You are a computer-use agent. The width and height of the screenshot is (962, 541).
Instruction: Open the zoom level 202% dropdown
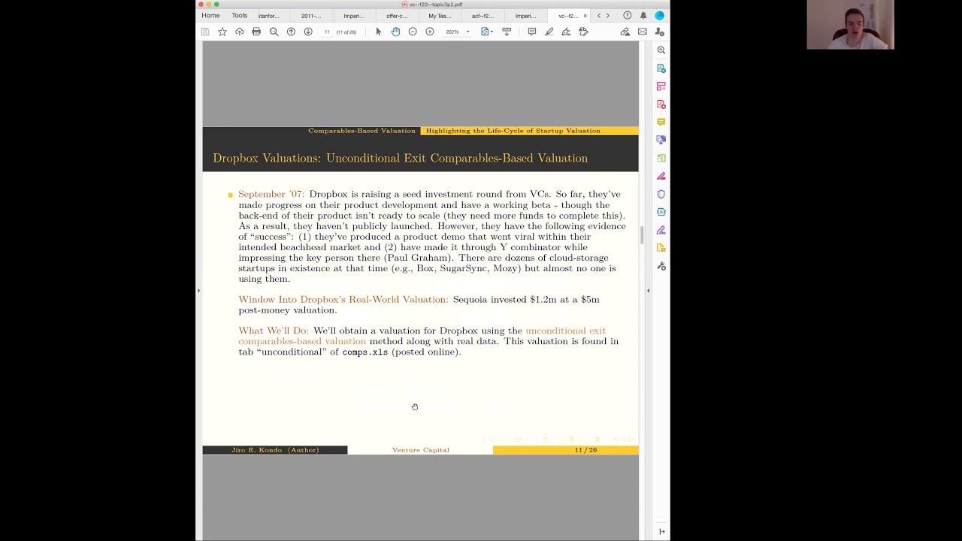pos(457,32)
